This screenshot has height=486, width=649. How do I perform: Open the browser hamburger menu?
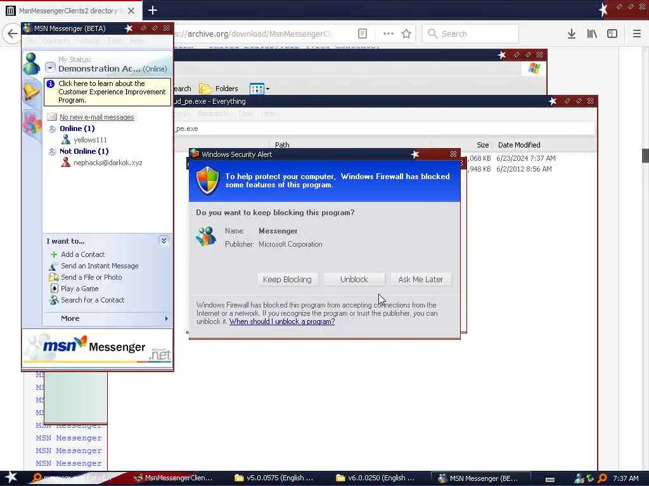[637, 34]
